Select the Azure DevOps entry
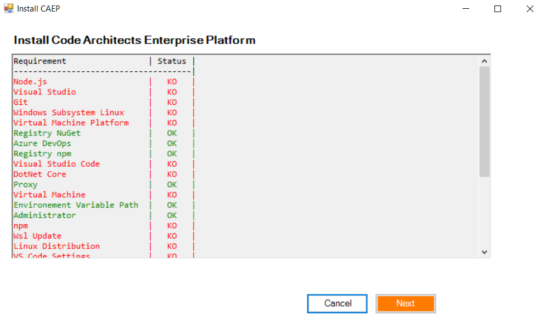 (x=42, y=144)
